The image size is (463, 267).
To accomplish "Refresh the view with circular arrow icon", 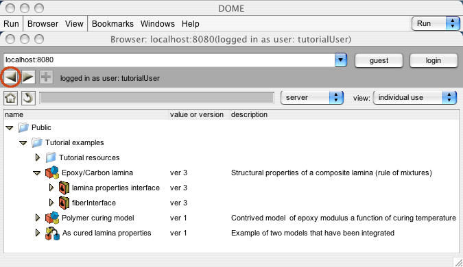I will click(x=28, y=98).
